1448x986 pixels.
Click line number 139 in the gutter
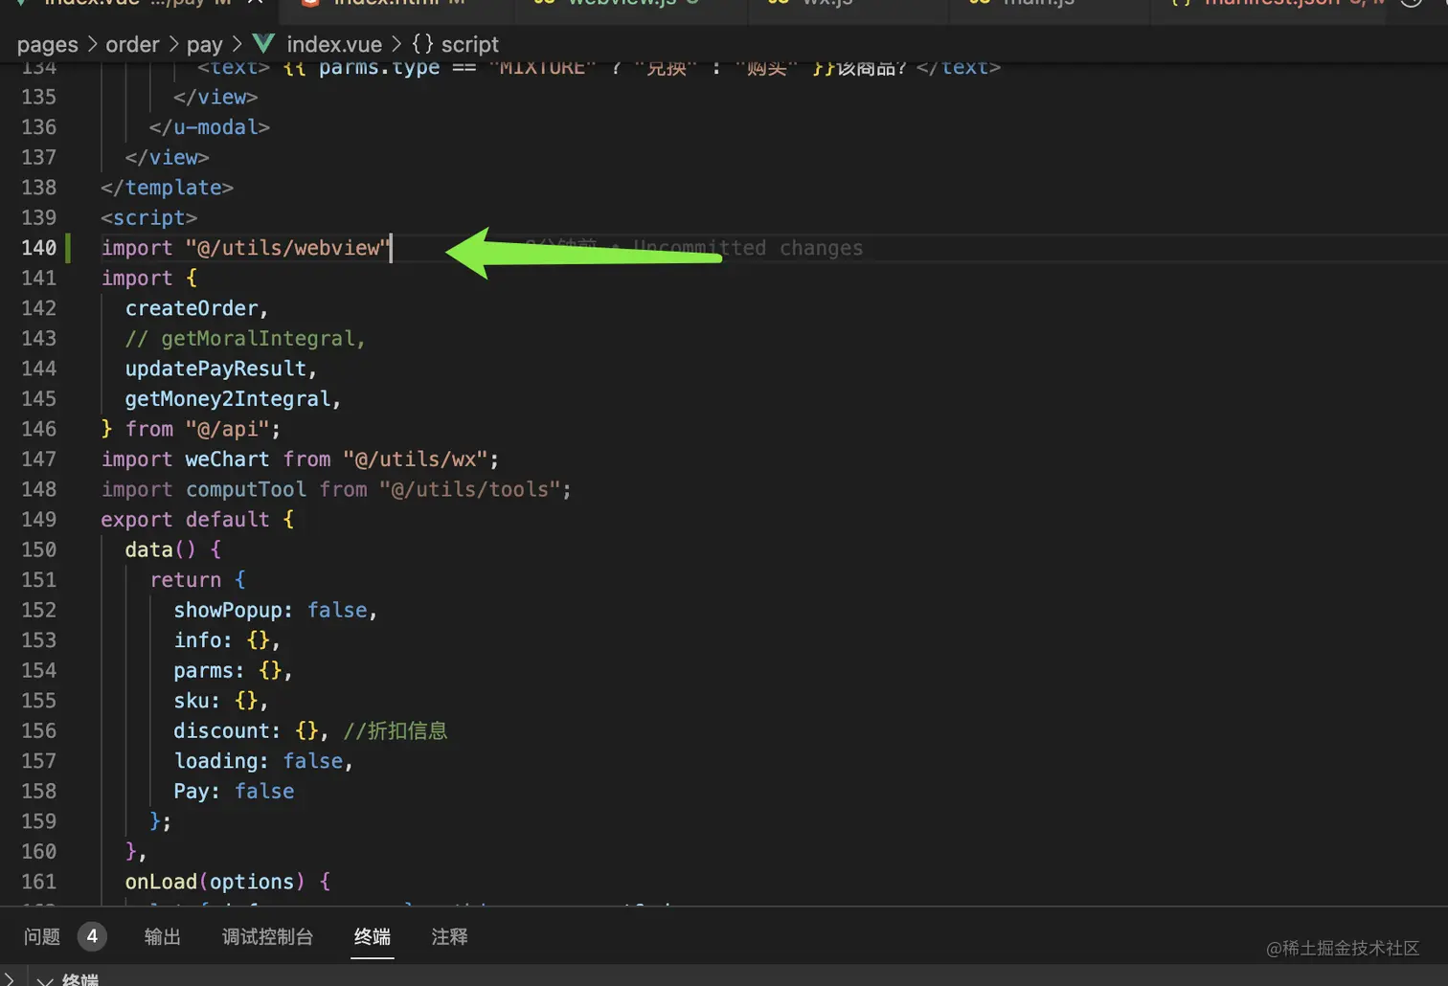38,217
